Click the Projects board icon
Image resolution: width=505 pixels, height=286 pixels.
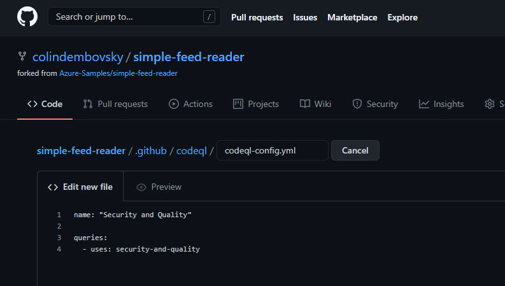[x=238, y=104]
